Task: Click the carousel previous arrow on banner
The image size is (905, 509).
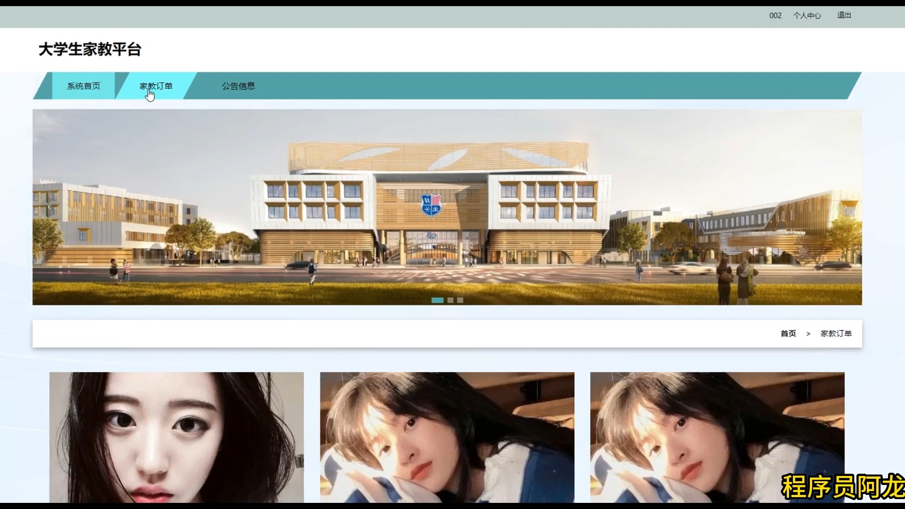Action: [49, 207]
